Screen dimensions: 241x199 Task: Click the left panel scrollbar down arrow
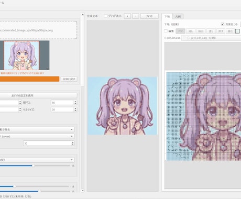(x=83, y=191)
